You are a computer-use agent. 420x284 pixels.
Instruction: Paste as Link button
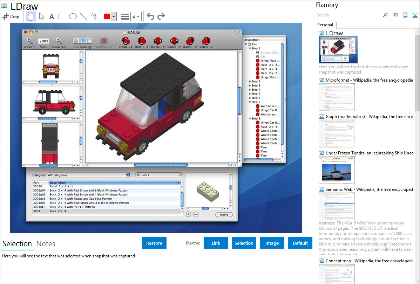coord(216,243)
